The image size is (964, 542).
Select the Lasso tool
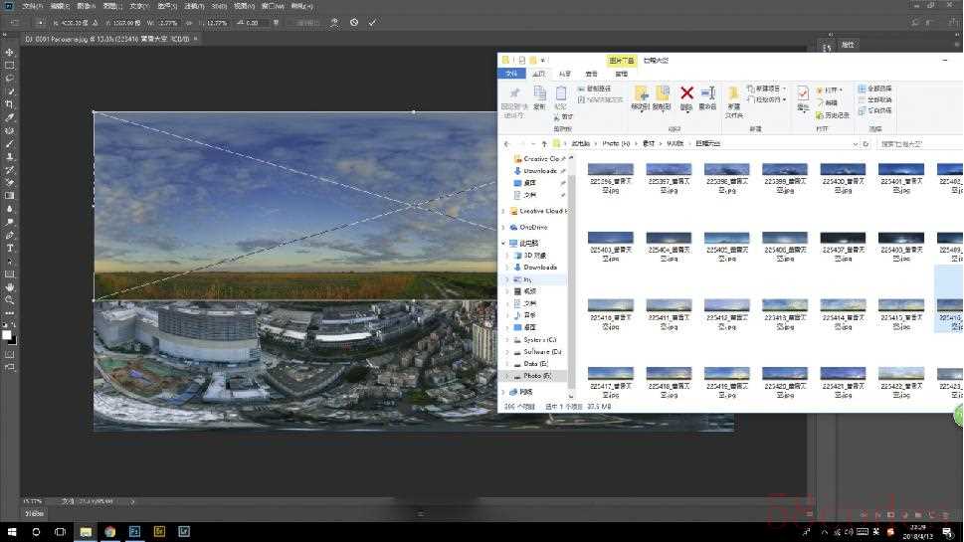9,78
